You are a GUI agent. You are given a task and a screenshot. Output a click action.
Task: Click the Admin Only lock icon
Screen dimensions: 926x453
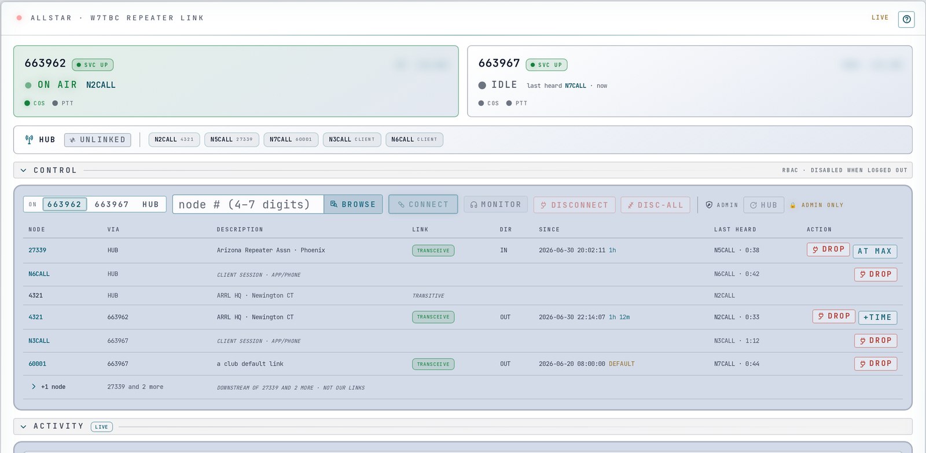click(793, 205)
